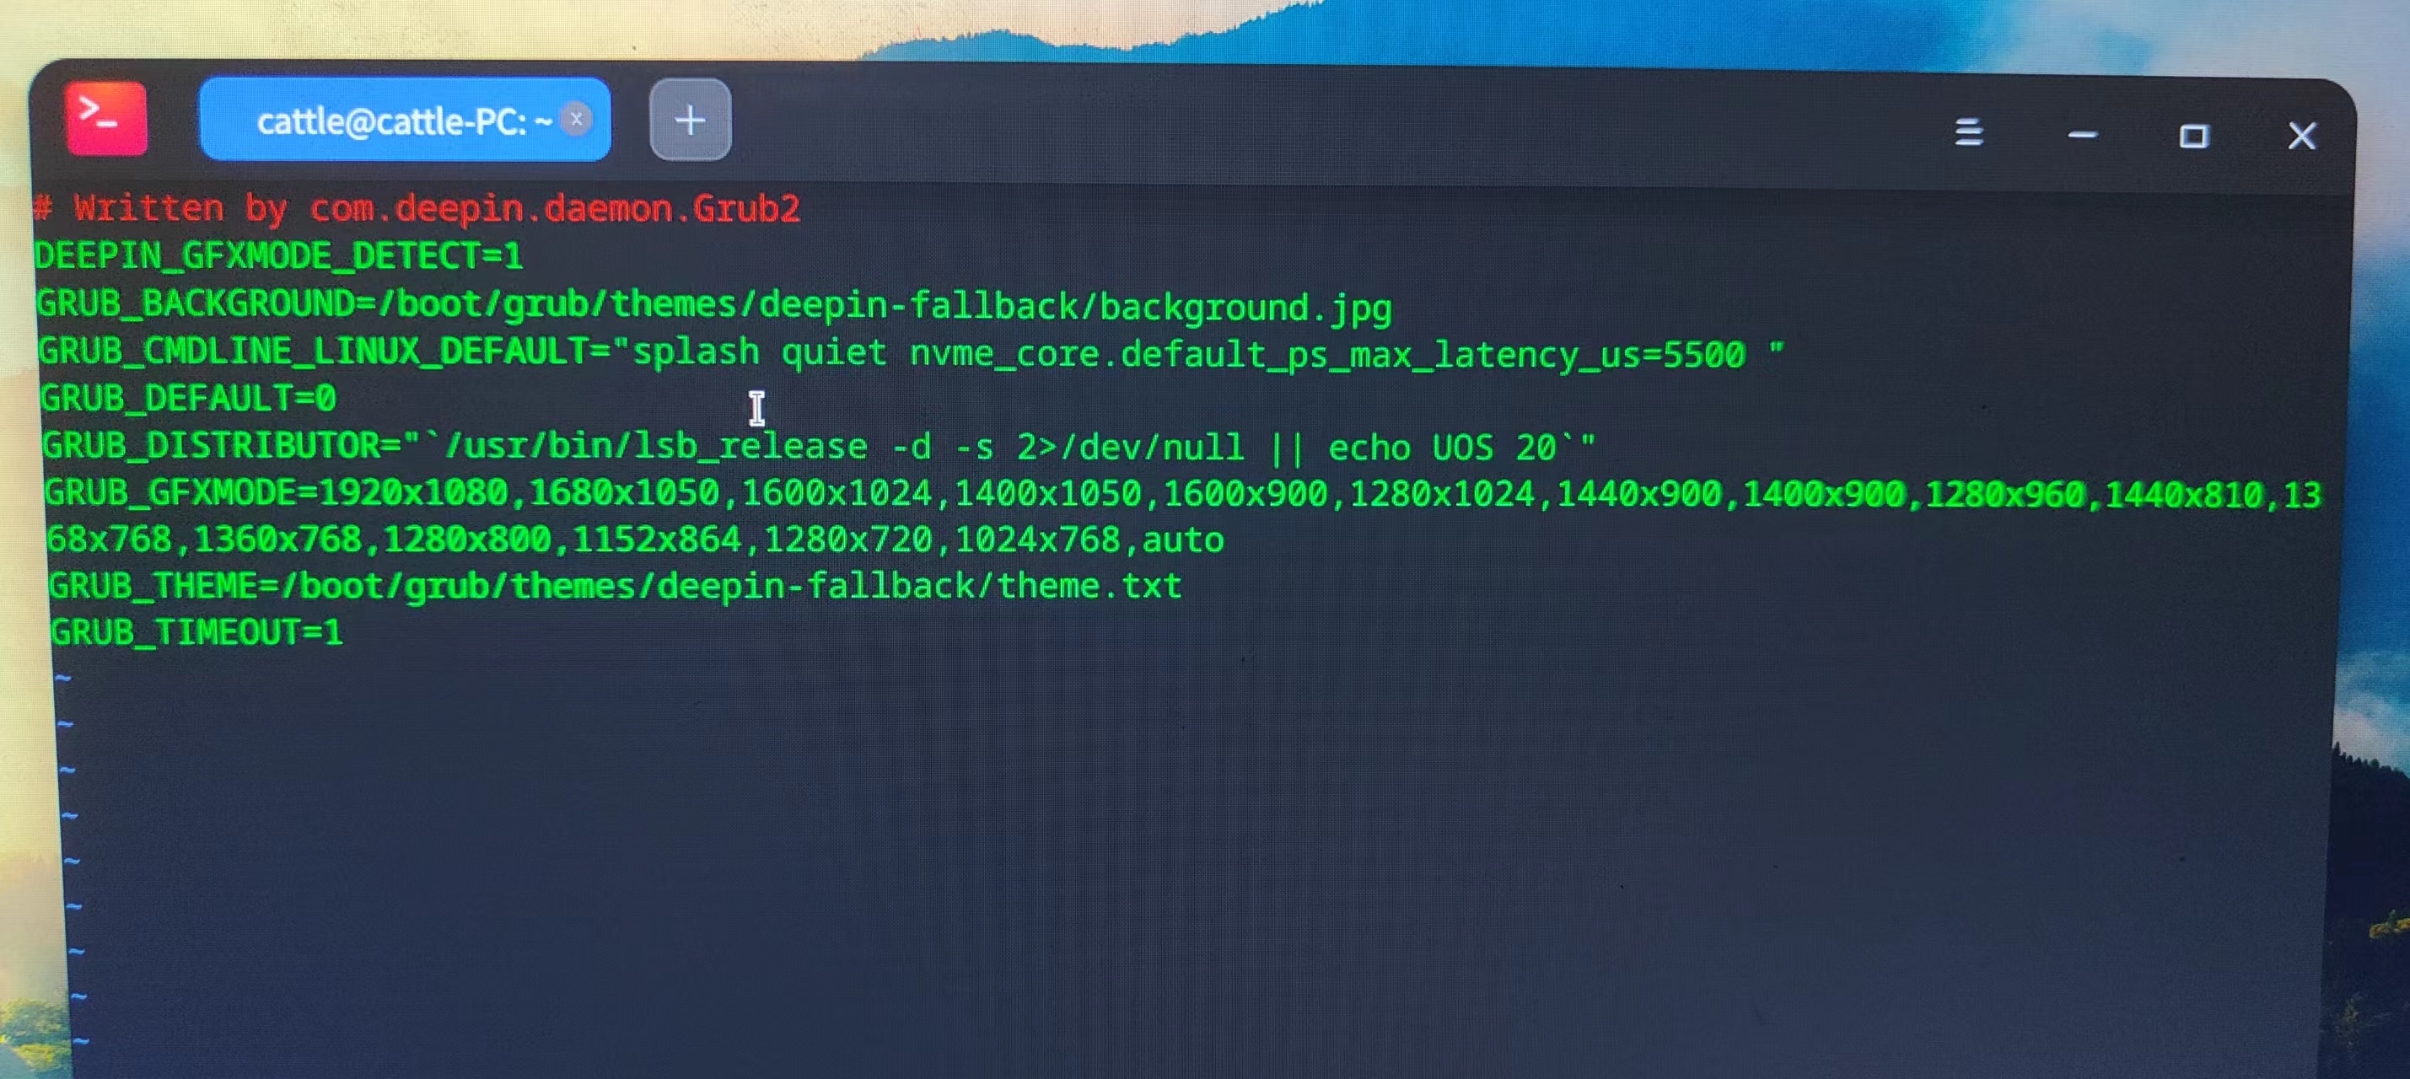This screenshot has width=2410, height=1079.
Task: Click the word auto ending GFXMODE list
Action: [x=1182, y=539]
